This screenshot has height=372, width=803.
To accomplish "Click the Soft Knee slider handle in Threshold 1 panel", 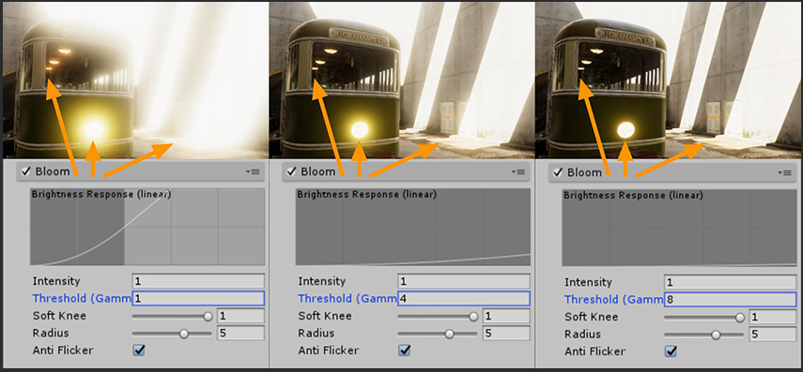I will (x=208, y=317).
